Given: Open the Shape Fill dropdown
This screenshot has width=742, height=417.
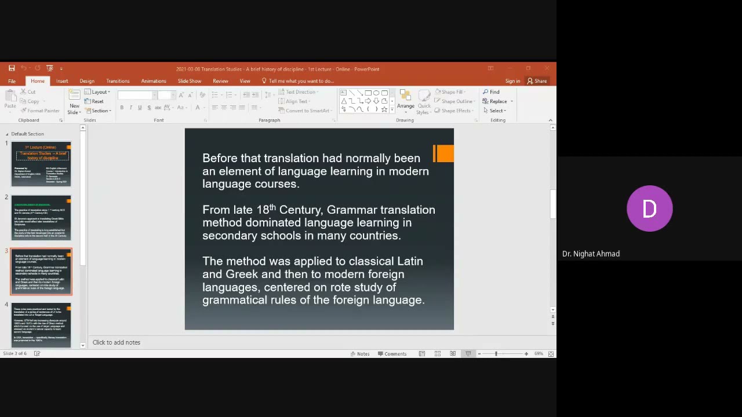Looking at the screenshot, I should (x=450, y=92).
